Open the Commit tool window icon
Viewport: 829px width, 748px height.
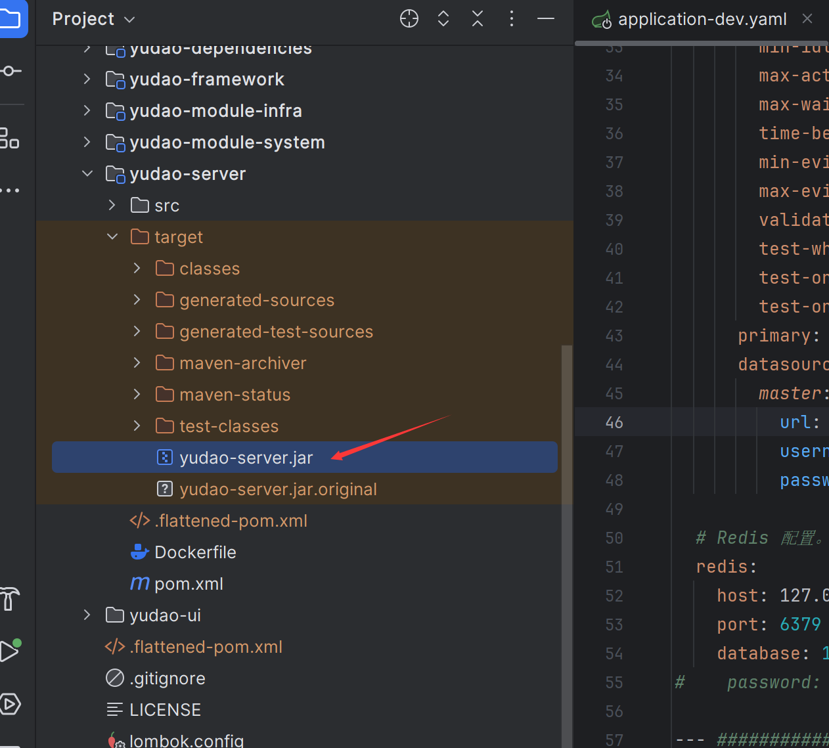pyautogui.click(x=11, y=71)
